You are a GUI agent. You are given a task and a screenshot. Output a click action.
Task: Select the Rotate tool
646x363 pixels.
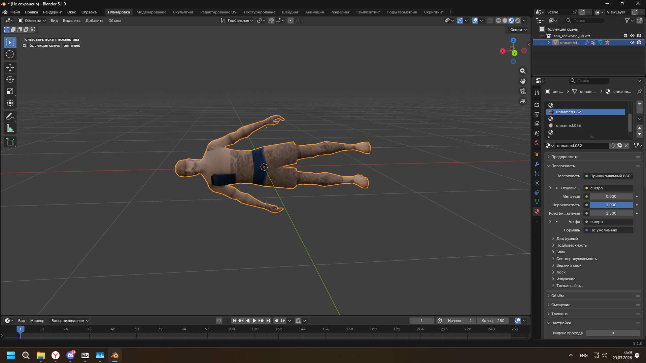coord(10,80)
